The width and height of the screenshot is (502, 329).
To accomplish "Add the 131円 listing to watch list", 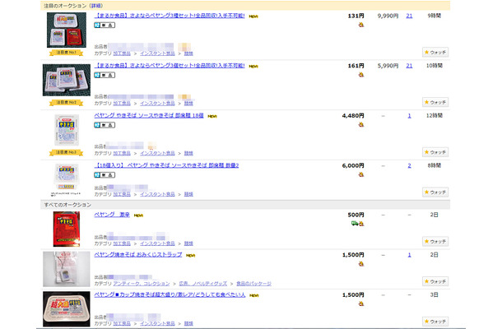I will [x=435, y=52].
